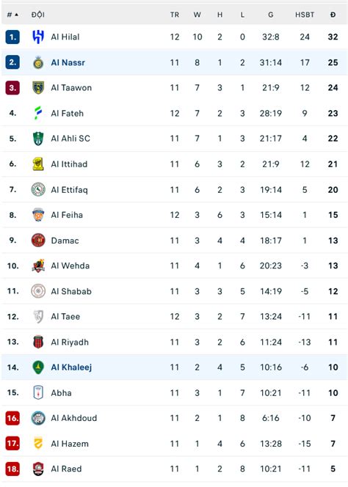Click the Al Raed club badge
The width and height of the screenshot is (348, 487).
(38, 469)
